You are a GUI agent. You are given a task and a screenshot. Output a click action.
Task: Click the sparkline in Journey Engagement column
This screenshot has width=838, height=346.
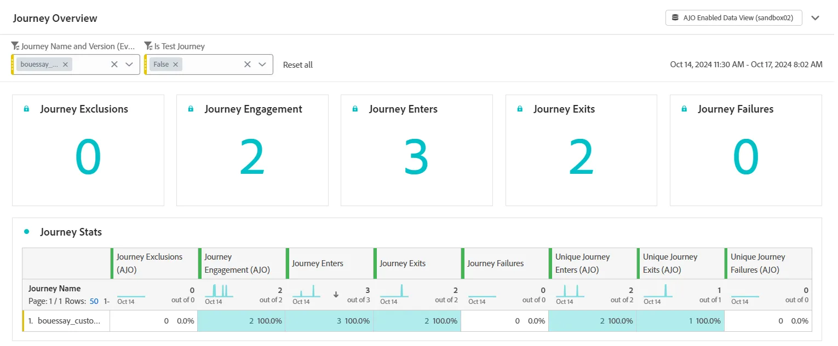(x=219, y=291)
